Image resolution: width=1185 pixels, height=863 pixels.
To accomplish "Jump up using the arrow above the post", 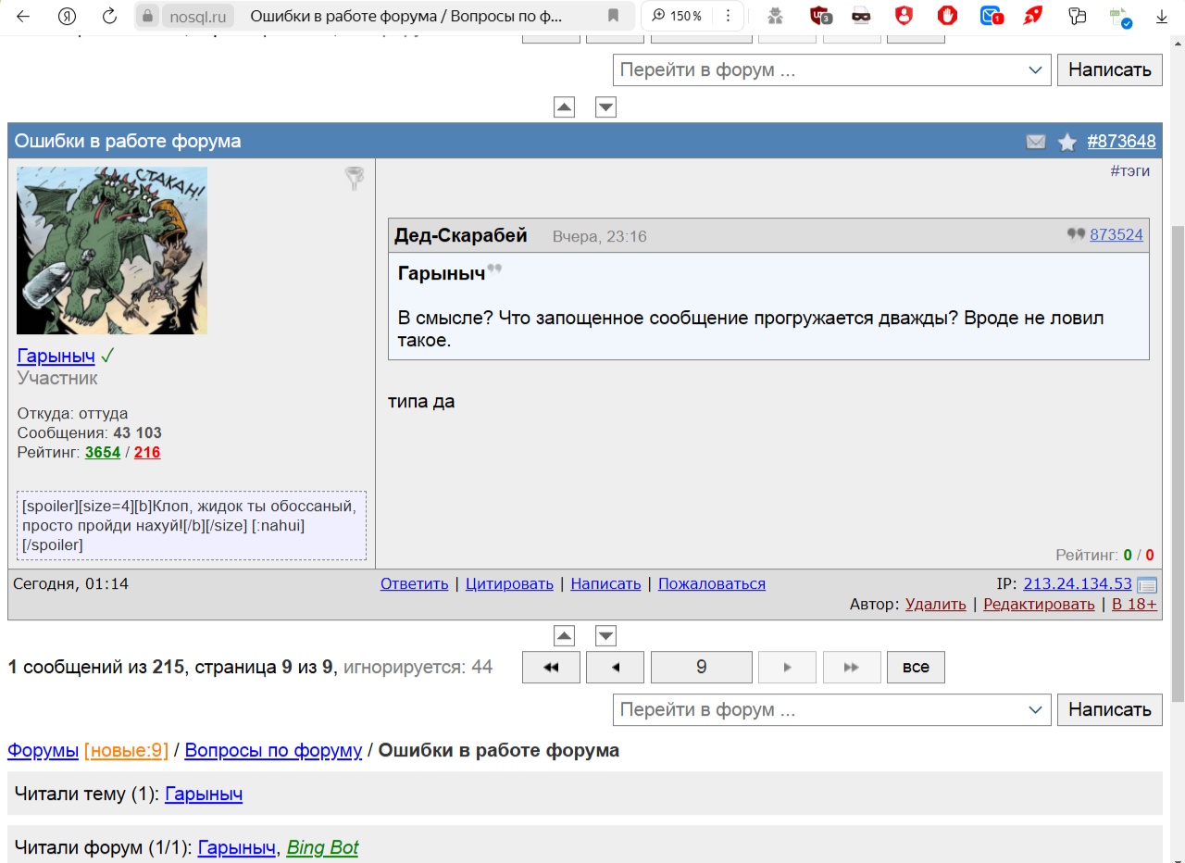I will pyautogui.click(x=565, y=107).
